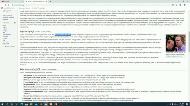
Task: Open the translate page icon in address bar
Action: (x=173, y=5)
